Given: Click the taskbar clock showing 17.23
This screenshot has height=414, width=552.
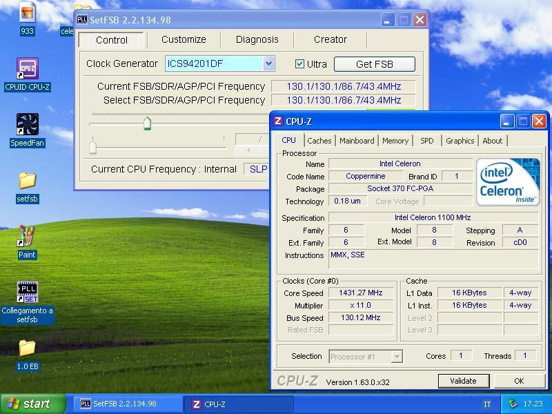Looking at the screenshot, I should pyautogui.click(x=533, y=404).
